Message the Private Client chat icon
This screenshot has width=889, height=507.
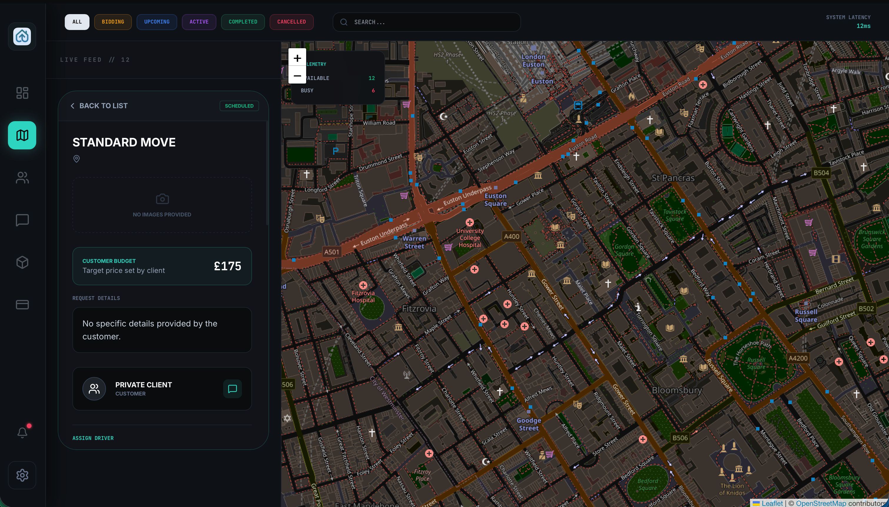pyautogui.click(x=232, y=388)
